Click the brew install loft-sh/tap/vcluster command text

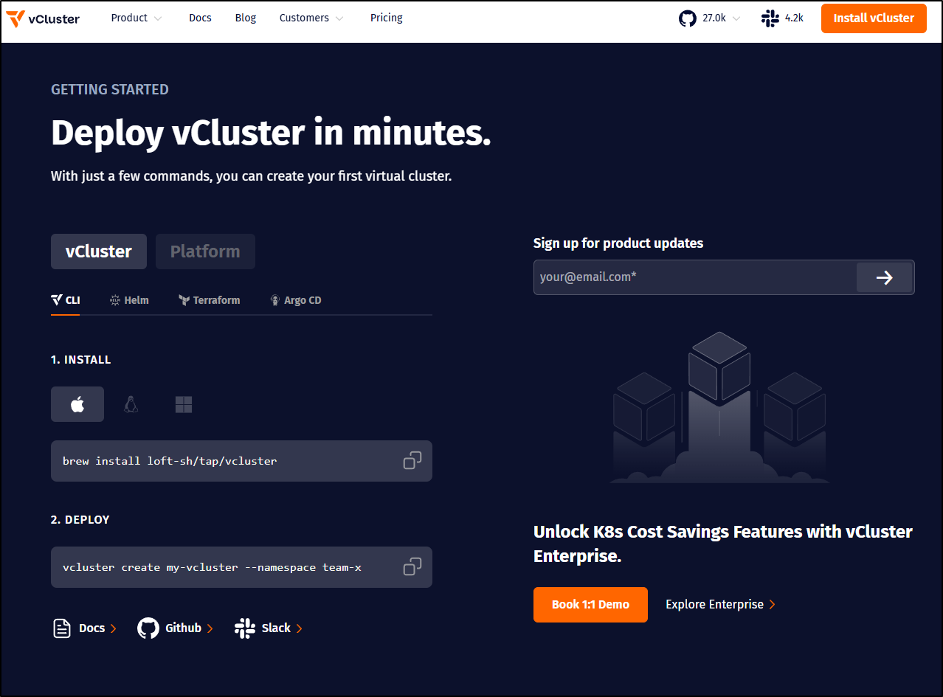[x=170, y=461]
